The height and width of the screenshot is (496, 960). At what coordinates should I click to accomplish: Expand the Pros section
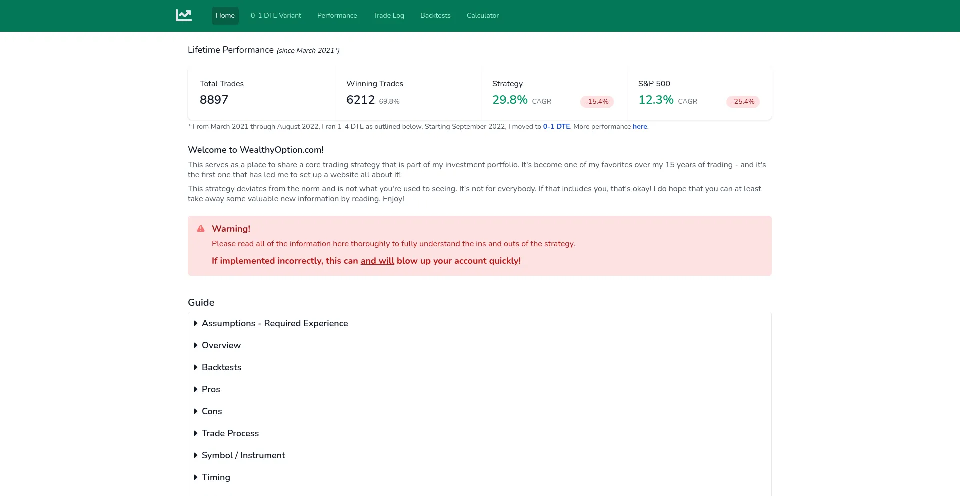[480, 389]
